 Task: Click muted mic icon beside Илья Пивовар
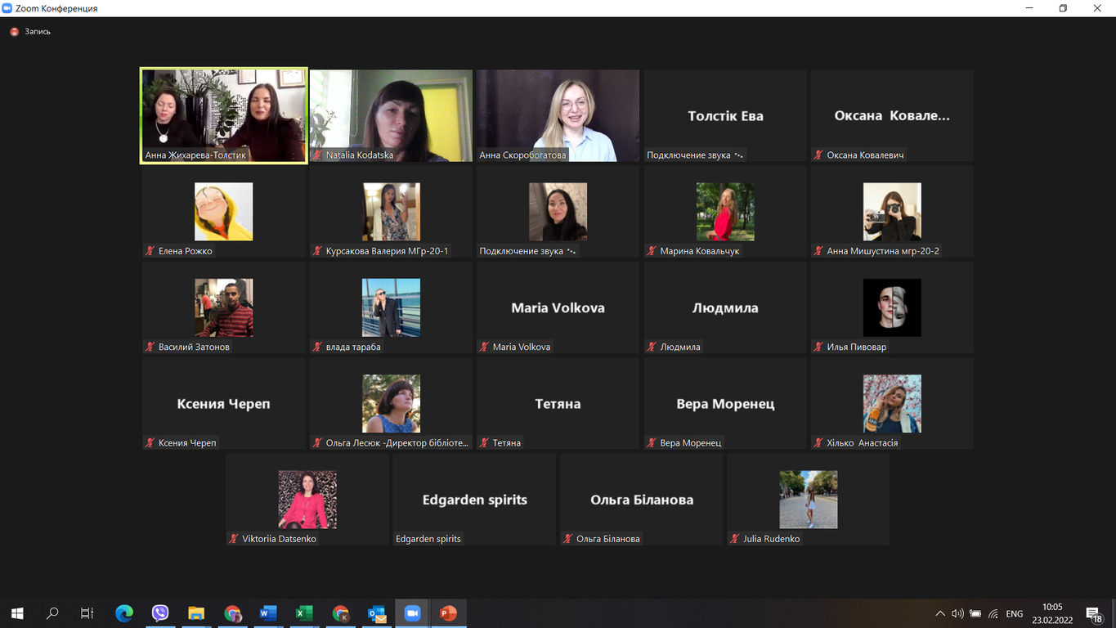click(818, 347)
